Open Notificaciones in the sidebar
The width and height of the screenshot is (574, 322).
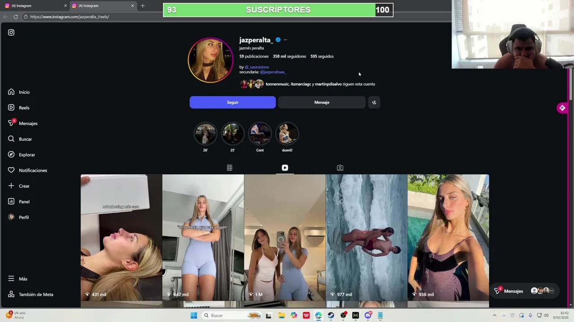click(27, 170)
